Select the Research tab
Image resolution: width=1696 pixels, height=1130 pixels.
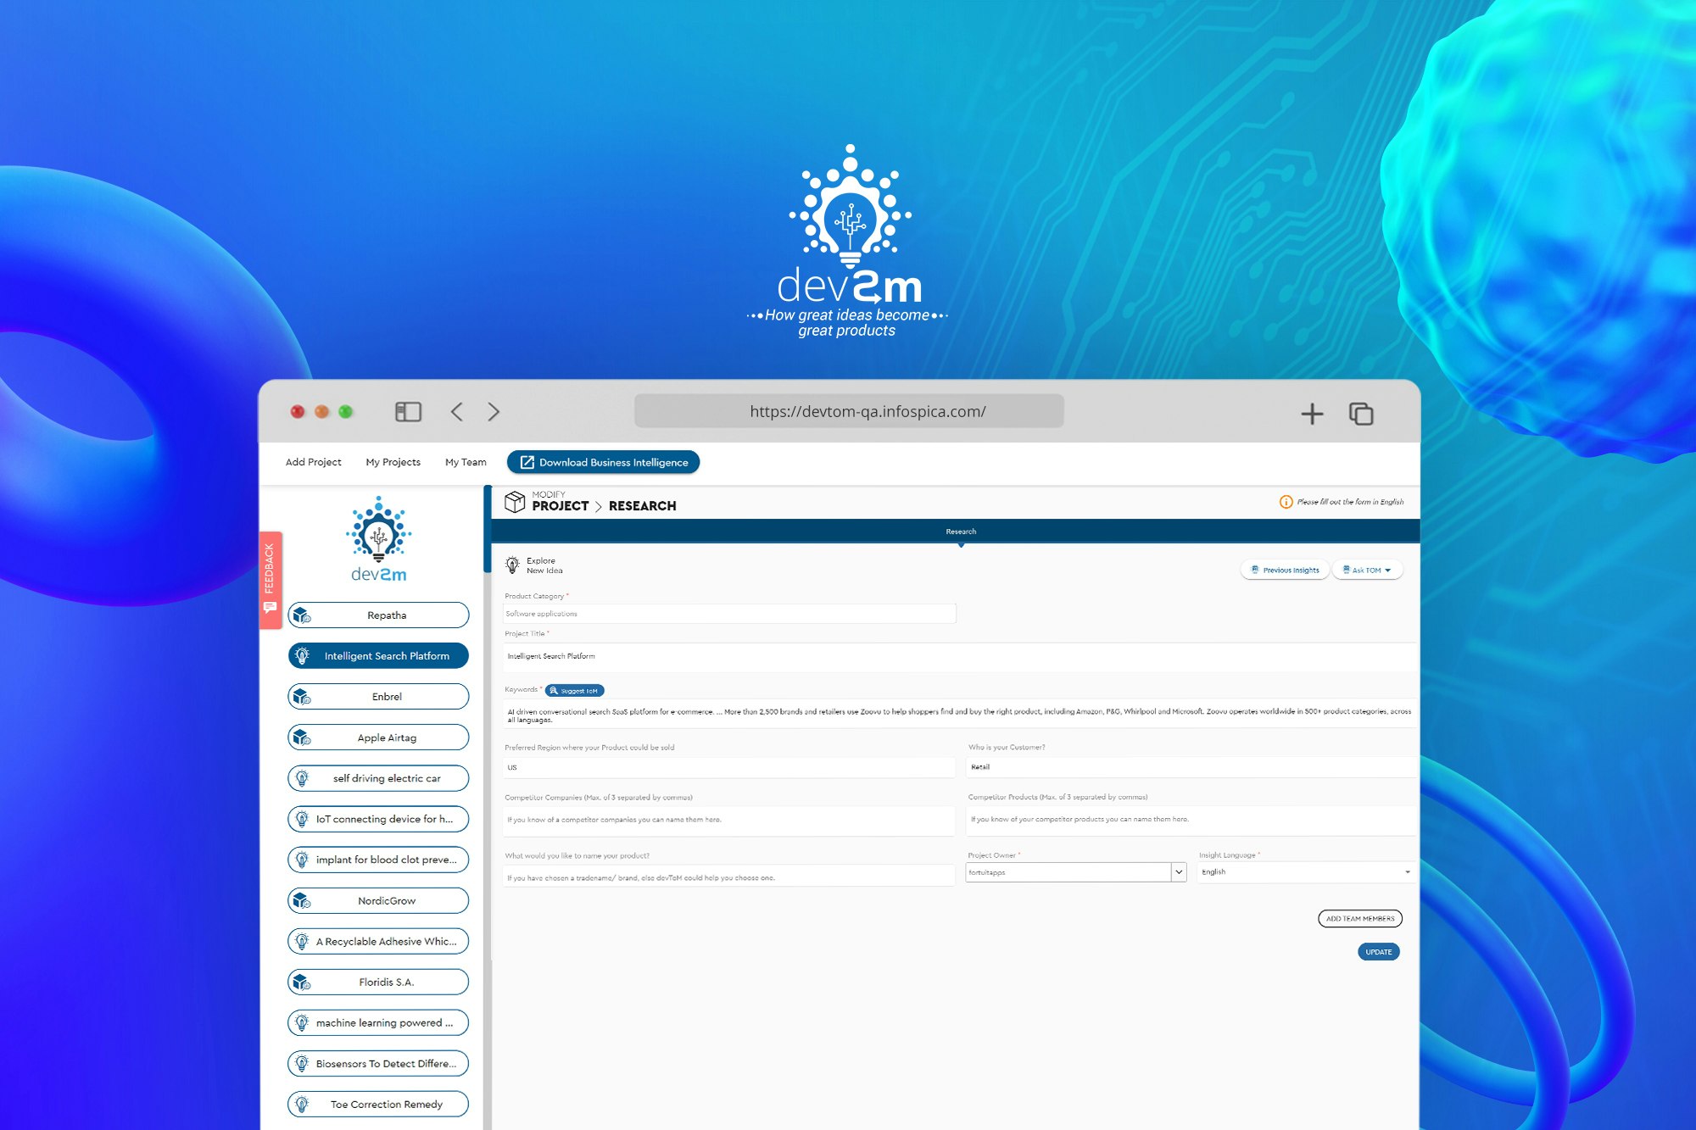[961, 532]
